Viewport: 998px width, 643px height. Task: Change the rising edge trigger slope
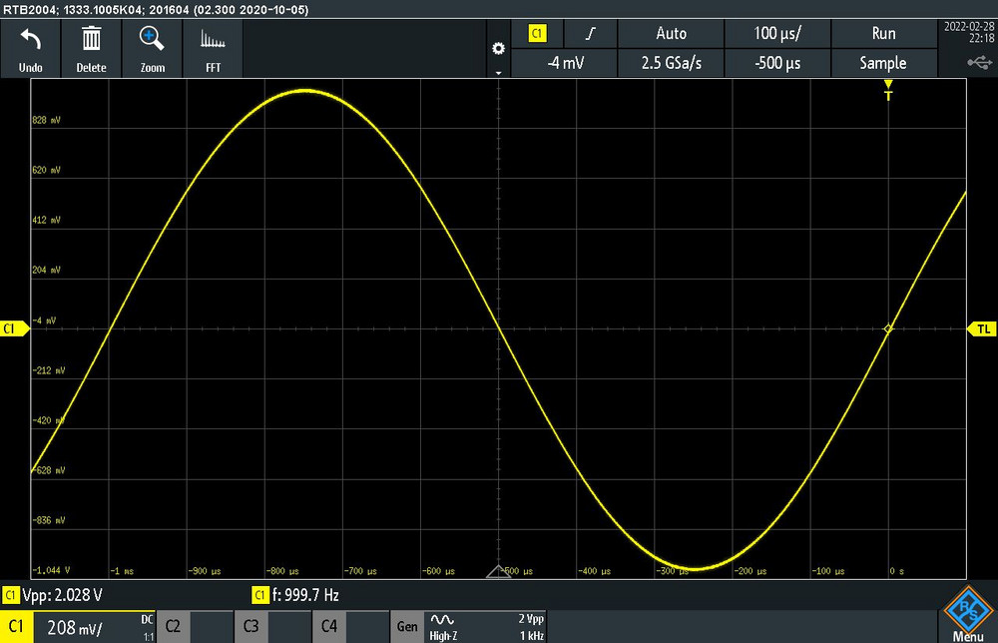tap(591, 33)
